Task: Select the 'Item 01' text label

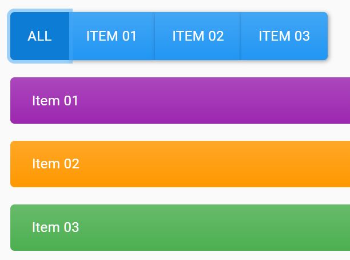Action: tap(55, 101)
